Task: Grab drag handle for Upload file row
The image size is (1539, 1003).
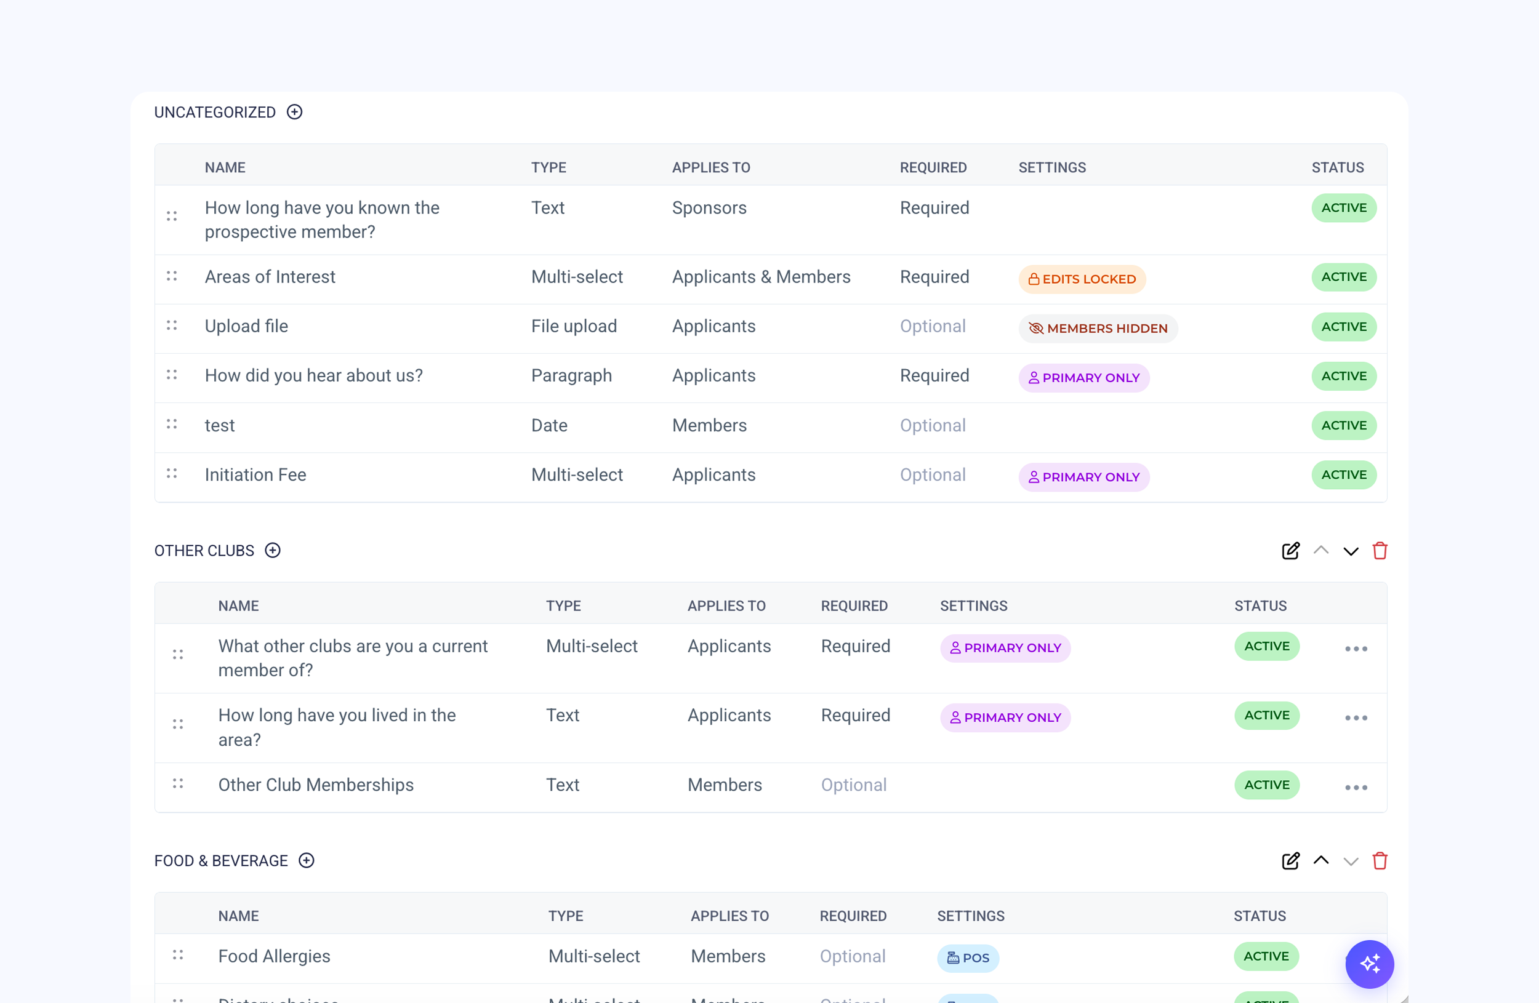Action: coord(171,325)
